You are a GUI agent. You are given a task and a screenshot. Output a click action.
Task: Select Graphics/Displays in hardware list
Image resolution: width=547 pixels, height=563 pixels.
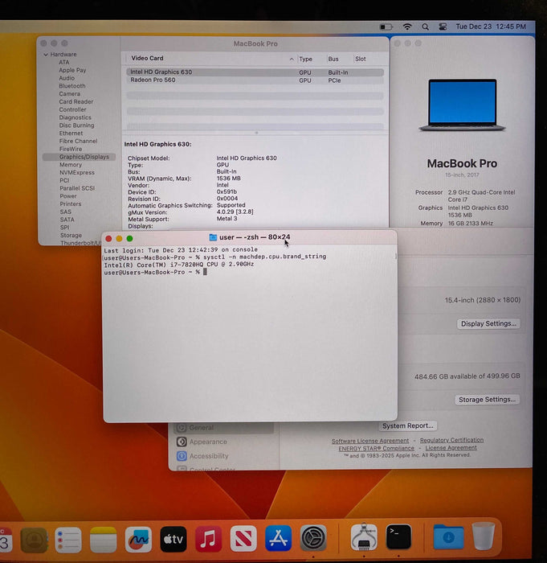[79, 157]
